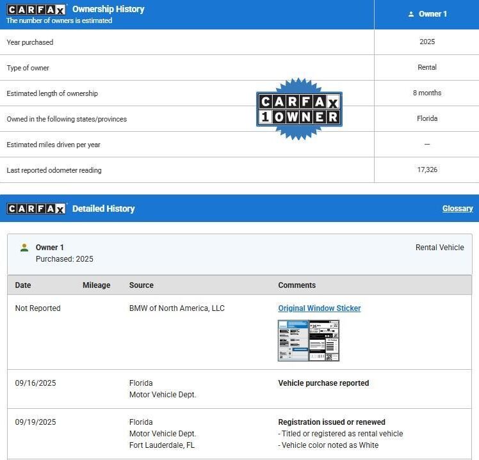This screenshot has height=460, width=479.
Task: Select 'Owned in the following states/provinces' label
Action: (67, 119)
